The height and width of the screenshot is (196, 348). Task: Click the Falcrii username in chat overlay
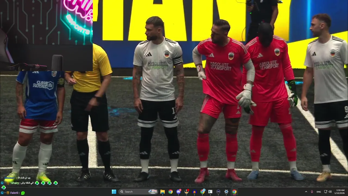(14, 193)
